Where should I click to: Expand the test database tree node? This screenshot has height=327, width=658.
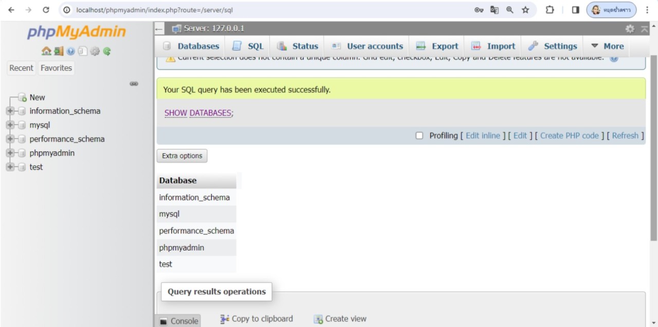[10, 167]
